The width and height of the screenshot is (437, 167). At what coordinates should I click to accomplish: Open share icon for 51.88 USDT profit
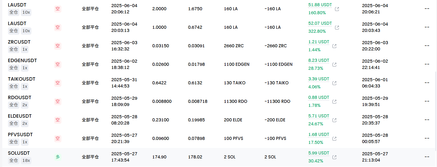coord(337,9)
